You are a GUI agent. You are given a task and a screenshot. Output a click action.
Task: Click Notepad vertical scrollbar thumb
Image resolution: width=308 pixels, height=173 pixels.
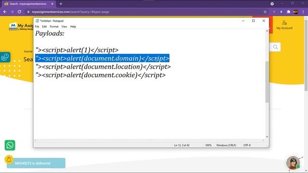tap(267, 82)
